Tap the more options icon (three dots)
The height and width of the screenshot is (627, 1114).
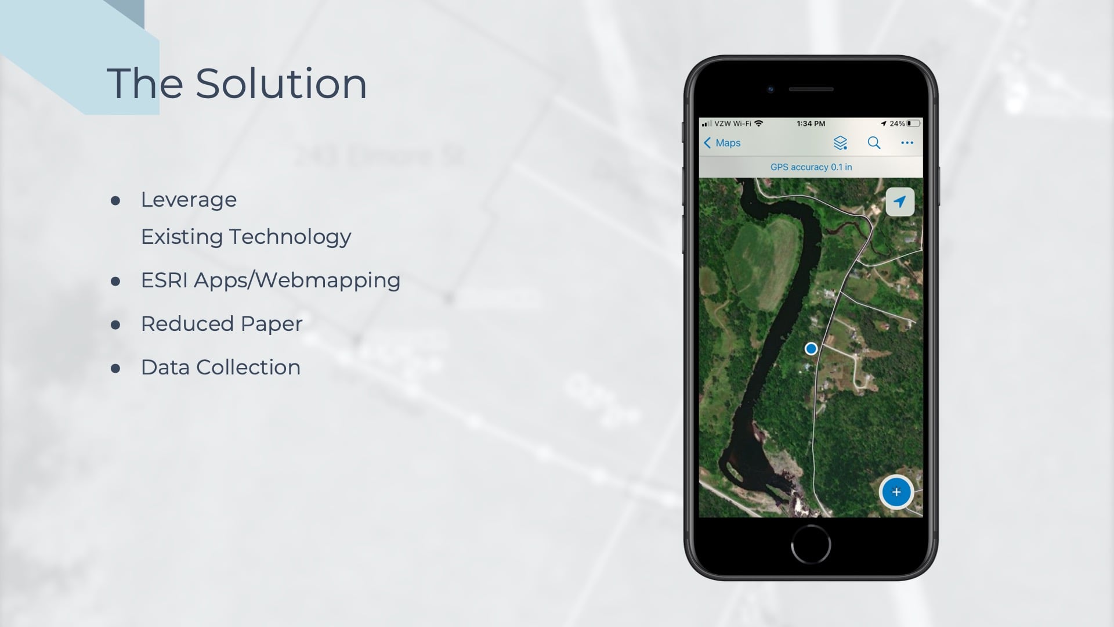click(907, 143)
